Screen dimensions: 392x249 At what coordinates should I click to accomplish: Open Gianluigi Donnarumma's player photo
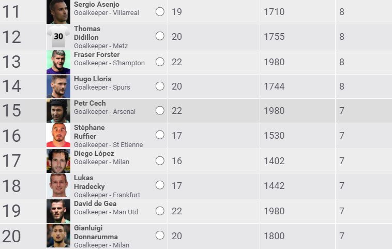58,236
